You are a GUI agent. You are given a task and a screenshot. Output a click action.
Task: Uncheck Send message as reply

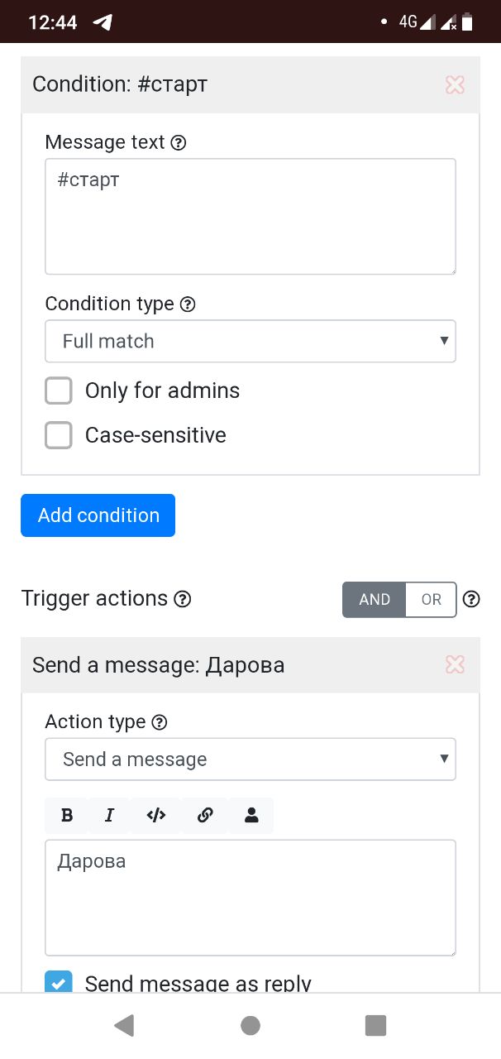point(59,982)
